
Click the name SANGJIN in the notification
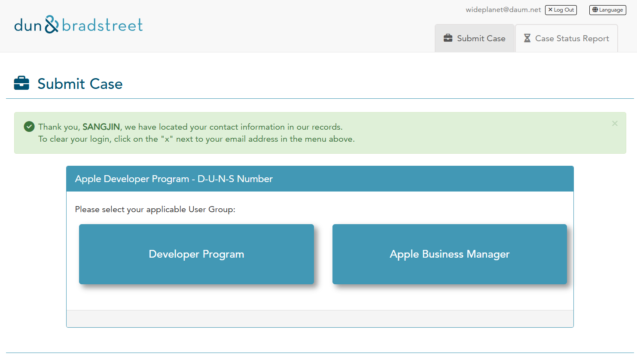pyautogui.click(x=101, y=127)
